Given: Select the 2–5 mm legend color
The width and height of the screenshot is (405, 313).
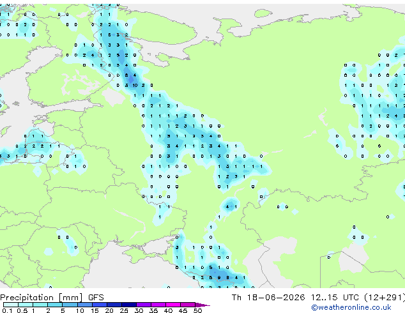Looking at the screenshot, I should (x=55, y=305).
